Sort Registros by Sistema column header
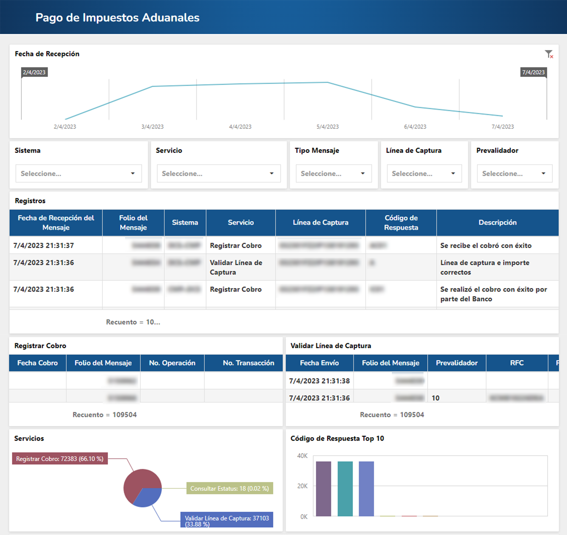The width and height of the screenshot is (567, 535). [x=185, y=223]
